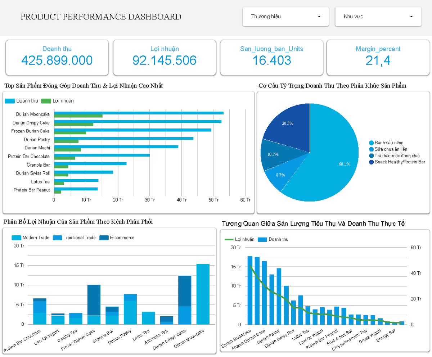Click the Traditional Trade legend entry
Viewport: 432px width, 357px height.
pyautogui.click(x=74, y=238)
